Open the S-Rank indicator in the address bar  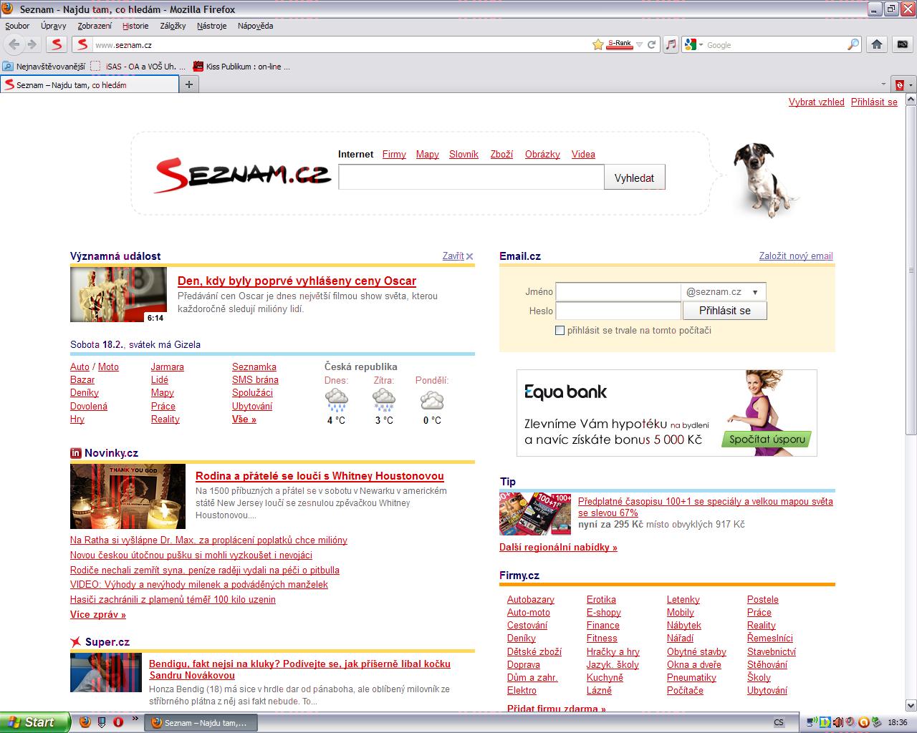click(620, 44)
